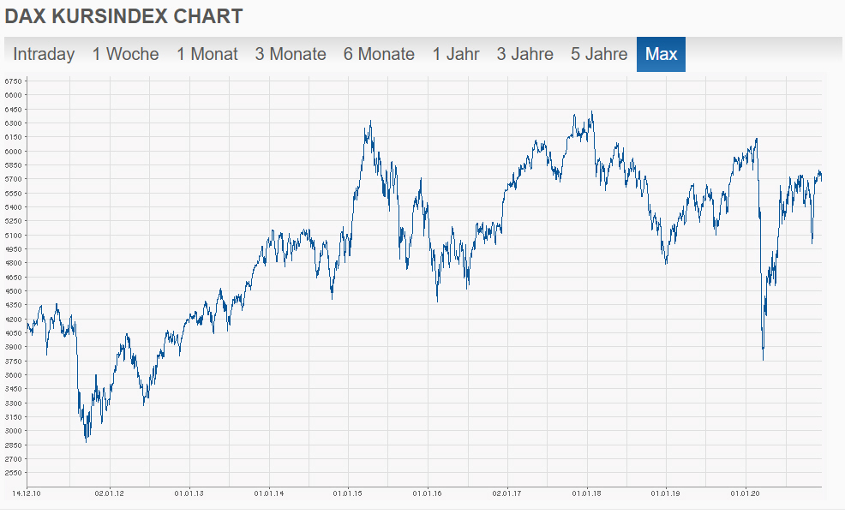Viewport: 845px width, 514px height.
Task: Click the 01.01.15 date label
Action: pos(348,493)
